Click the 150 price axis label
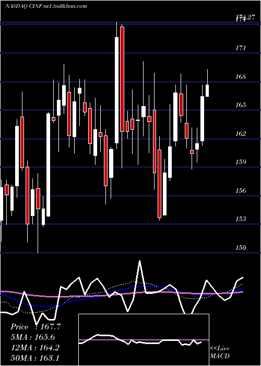Screen dimensions: 261x366 (x=241, y=248)
